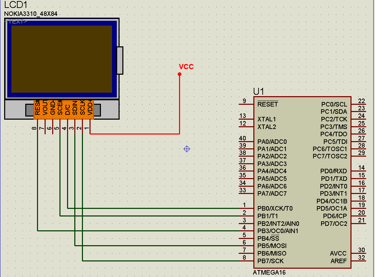The height and width of the screenshot is (277, 375).
Task: Select the PB6/MISO pin label
Action: [x=272, y=253]
